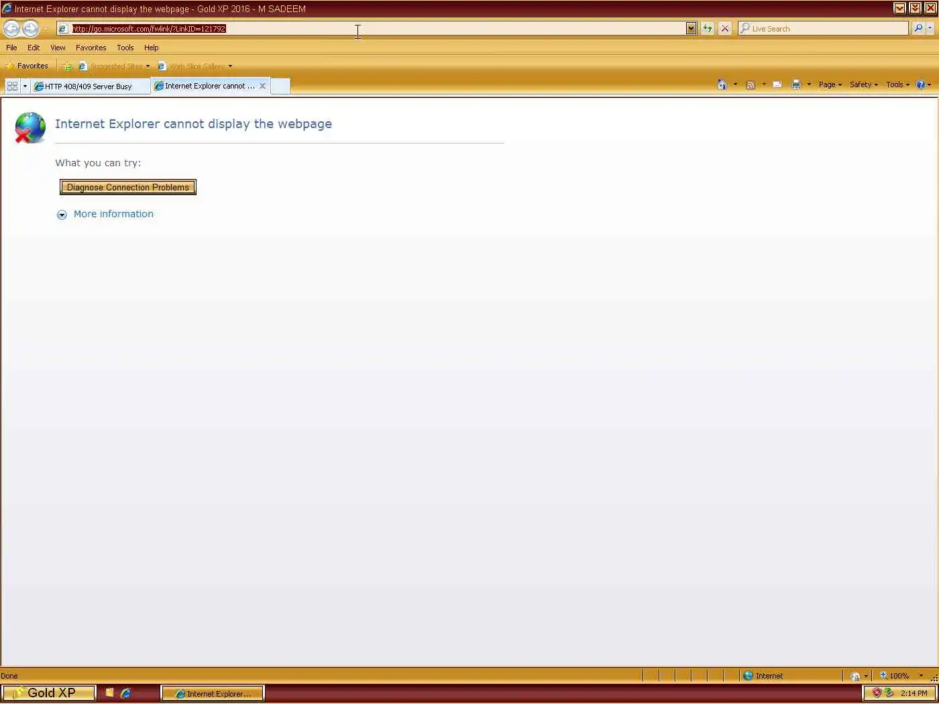Open the recent pages dropdown arrow

pyautogui.click(x=45, y=29)
